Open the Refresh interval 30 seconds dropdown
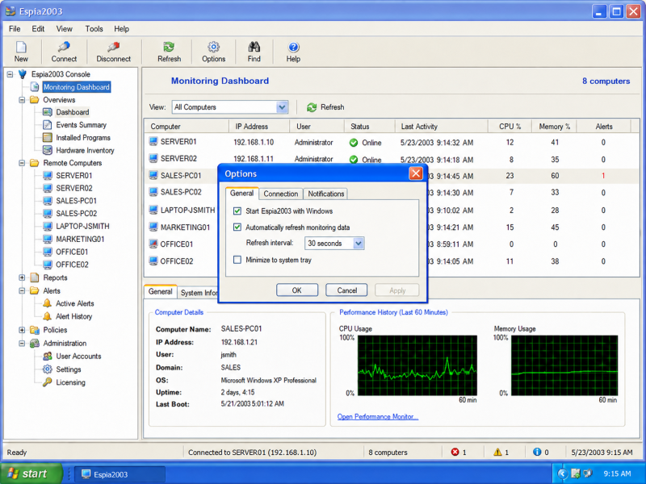The height and width of the screenshot is (484, 646). click(359, 244)
